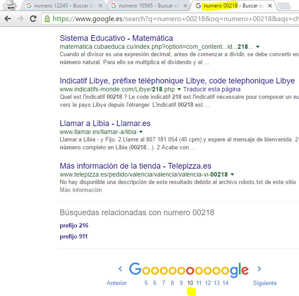This screenshot has height=296, width=299.
Task: Click the Goooooooooogle pagination logo
Action: point(189,270)
